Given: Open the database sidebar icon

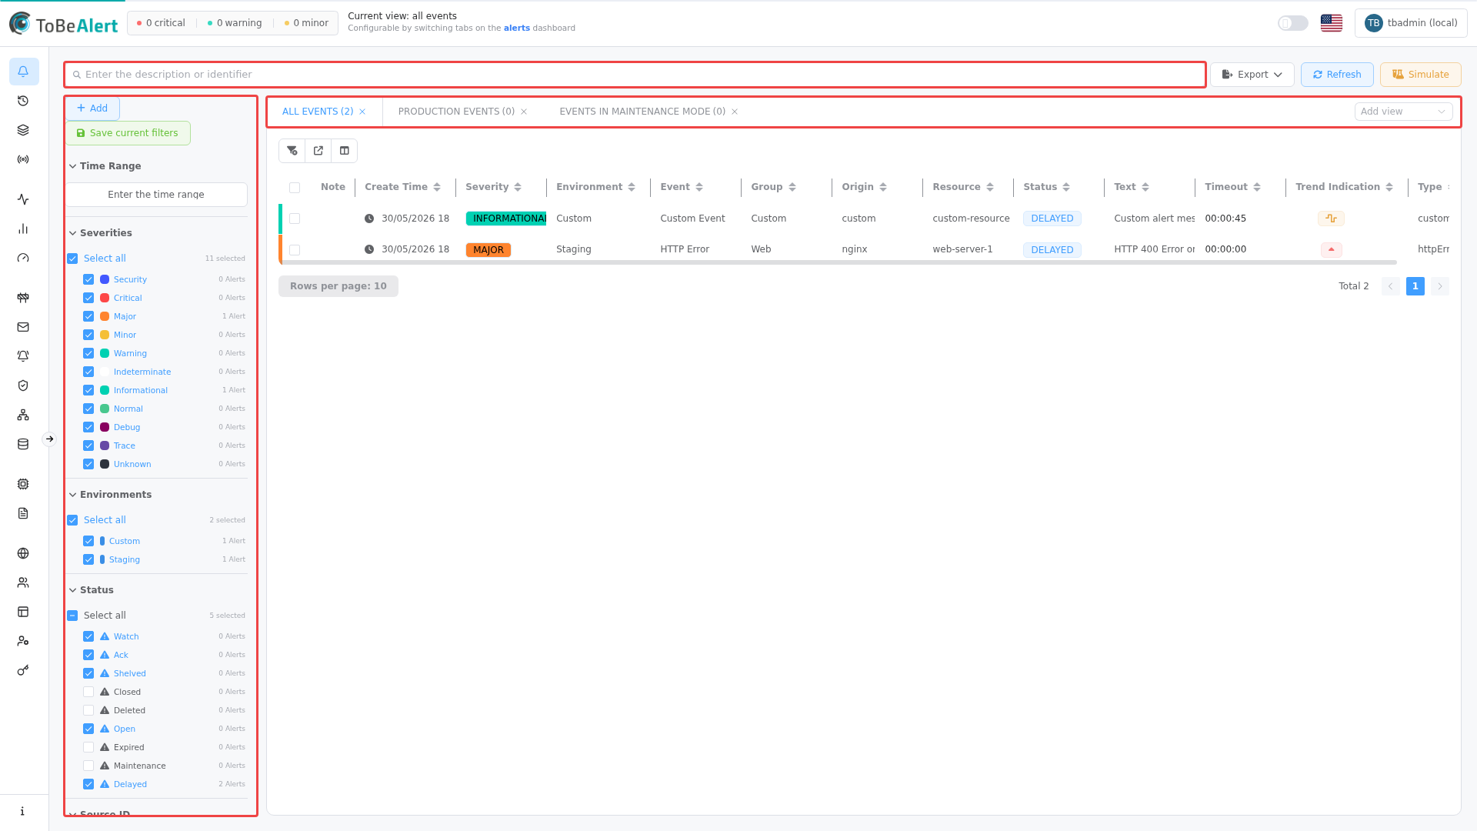Looking at the screenshot, I should [23, 444].
